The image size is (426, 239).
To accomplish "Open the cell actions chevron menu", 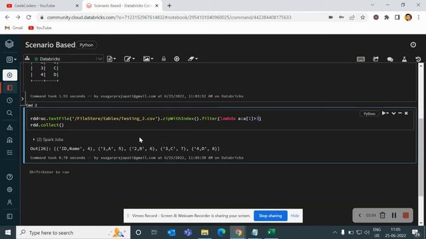I will [393, 114].
